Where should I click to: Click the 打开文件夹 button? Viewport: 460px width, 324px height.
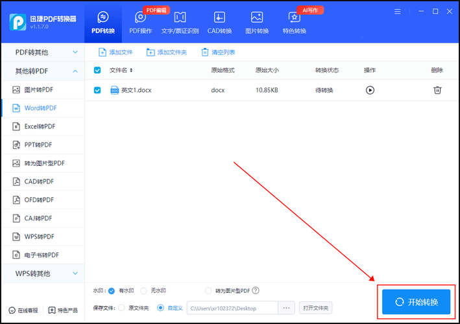(316, 308)
